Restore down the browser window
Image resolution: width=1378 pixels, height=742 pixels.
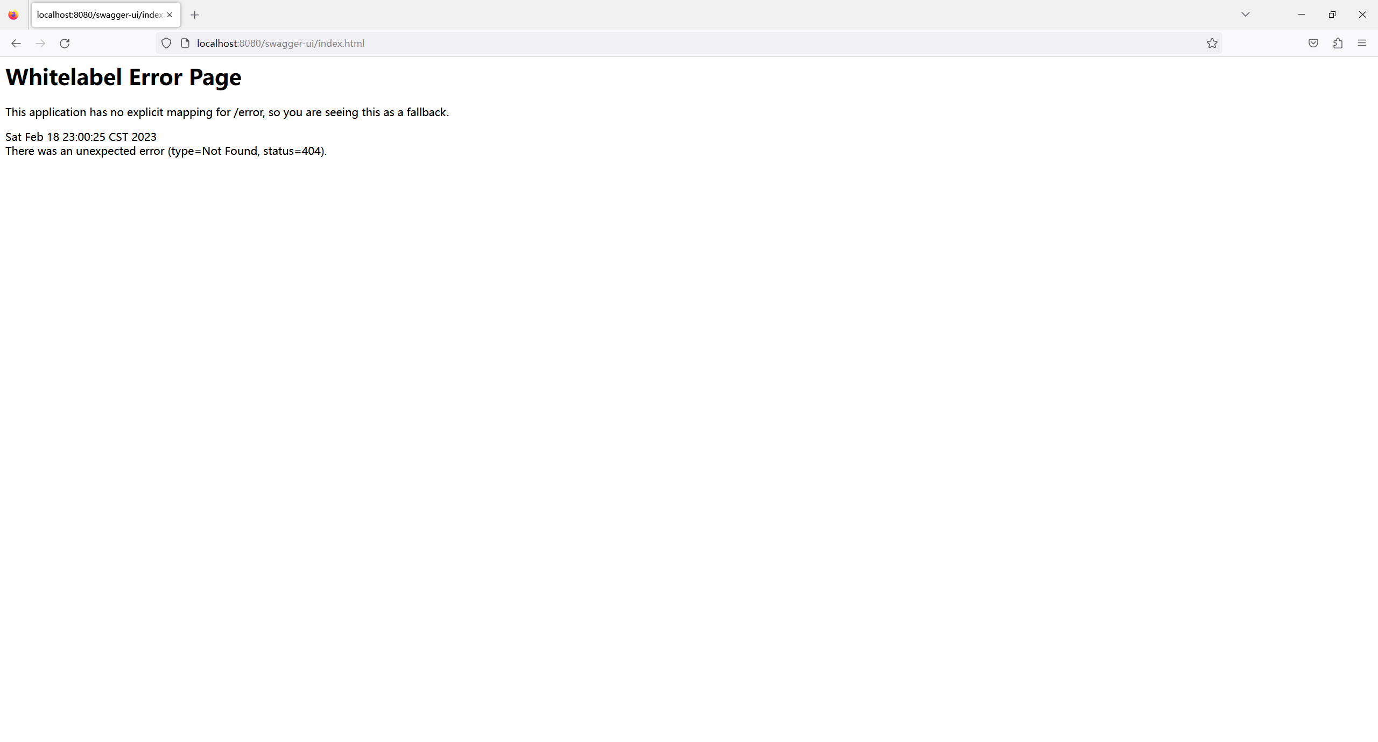(1332, 14)
